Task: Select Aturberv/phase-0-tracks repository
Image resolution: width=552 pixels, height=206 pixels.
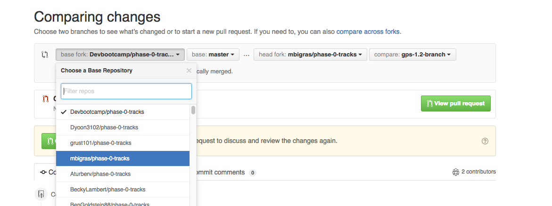Action: (123, 174)
